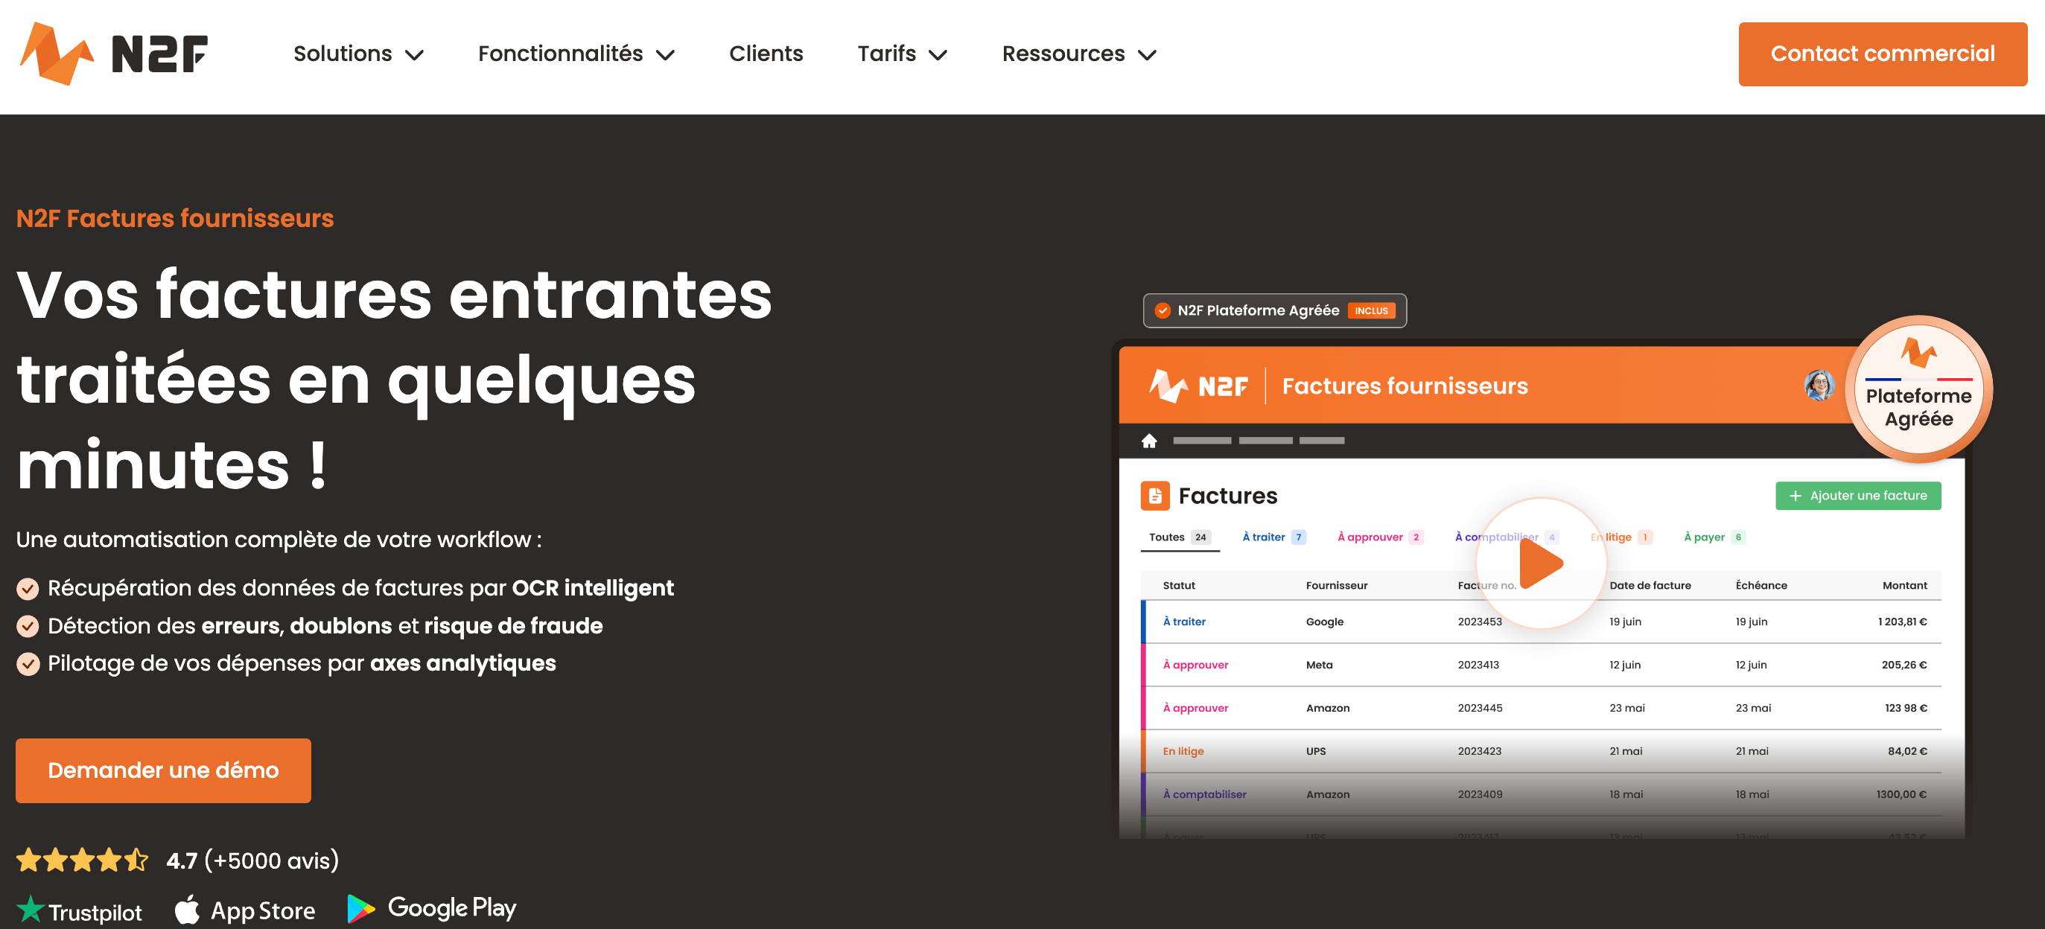Click check icon beside OCR intelligent line
Viewport: 2045px width, 929px height.
point(28,589)
